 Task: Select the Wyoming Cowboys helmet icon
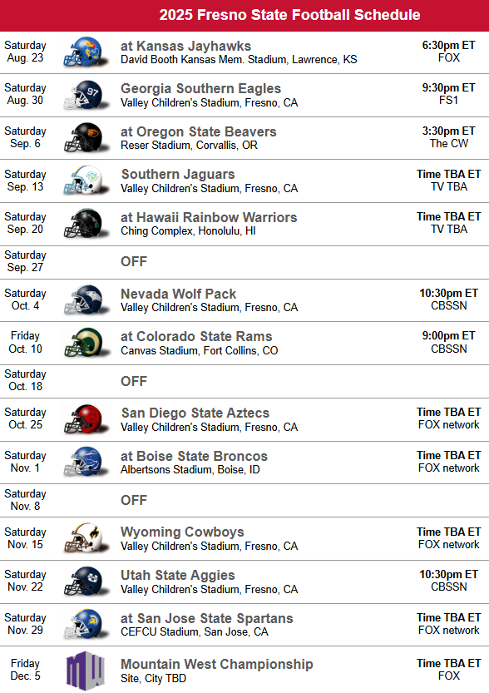[86, 539]
